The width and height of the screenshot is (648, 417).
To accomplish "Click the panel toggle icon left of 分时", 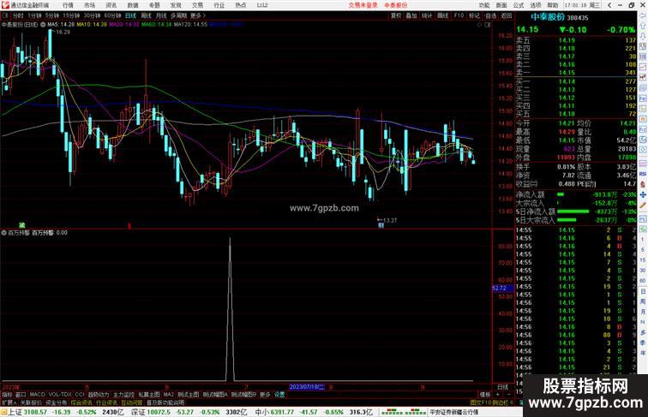I will pos(5,15).
